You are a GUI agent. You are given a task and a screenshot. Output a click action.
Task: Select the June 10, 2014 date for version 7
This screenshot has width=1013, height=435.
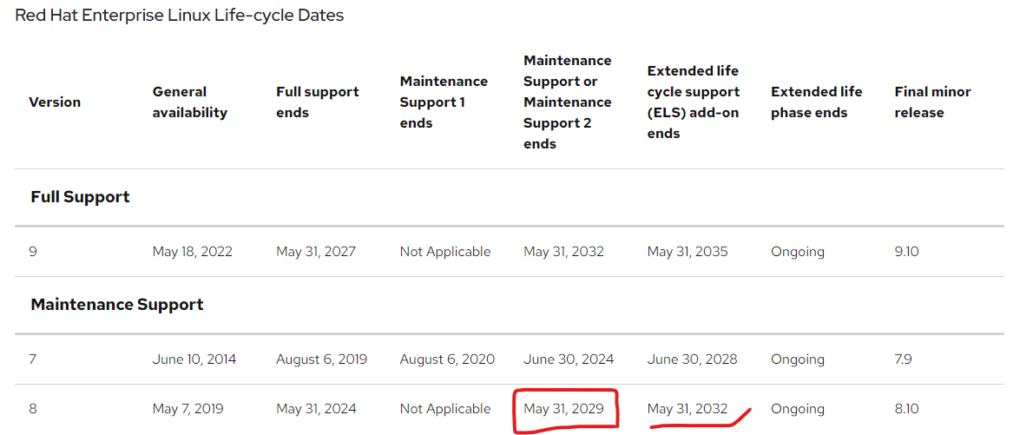click(x=194, y=359)
